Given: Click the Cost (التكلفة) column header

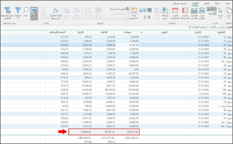Looking at the screenshot, I should tap(104, 33).
